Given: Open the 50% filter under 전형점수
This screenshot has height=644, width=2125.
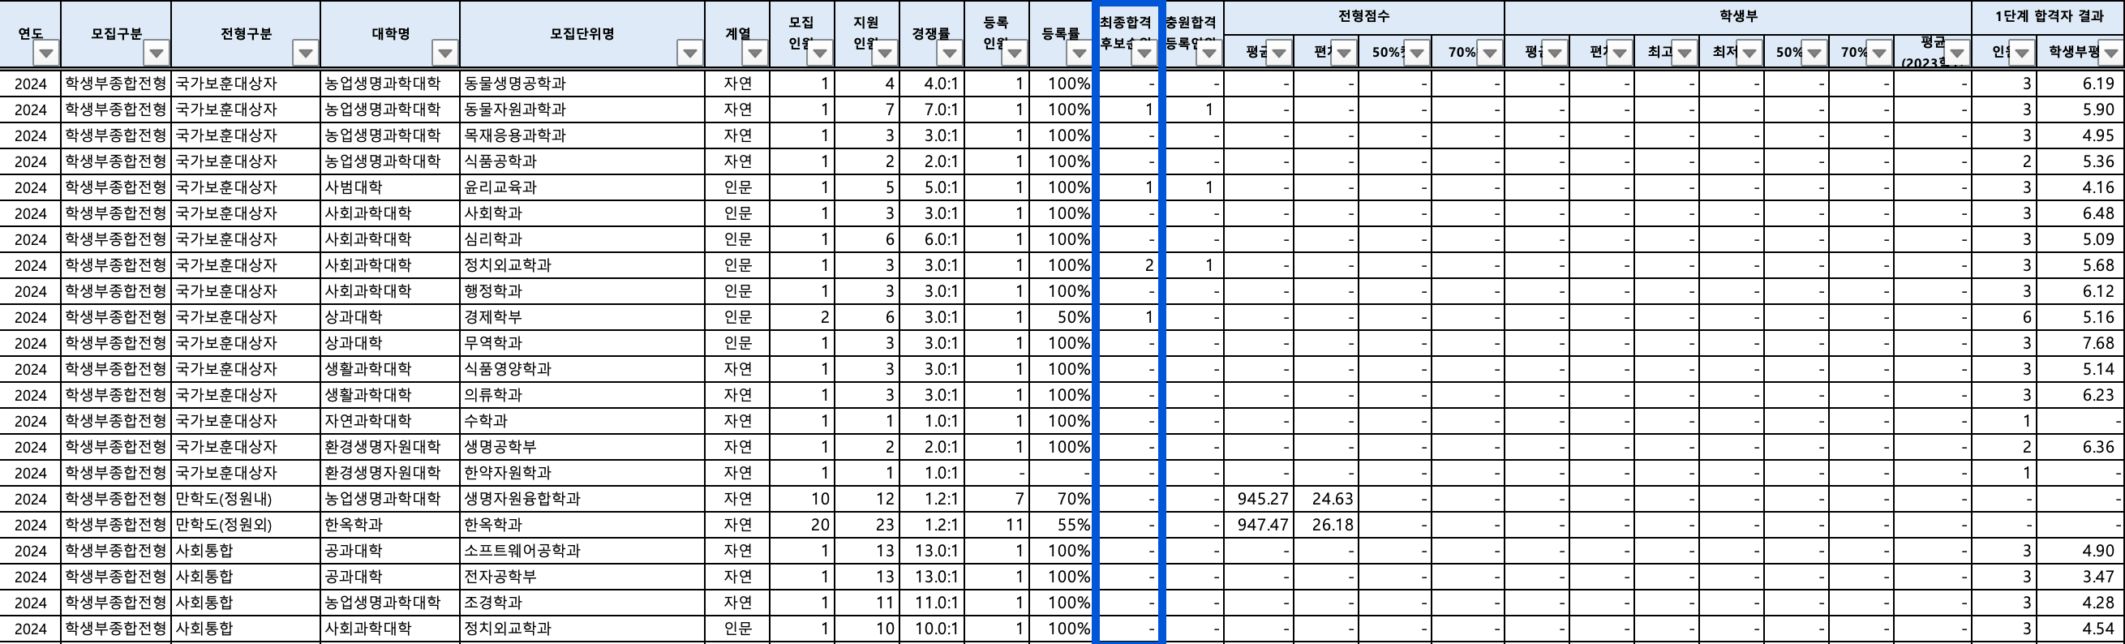Looking at the screenshot, I should click(1417, 54).
